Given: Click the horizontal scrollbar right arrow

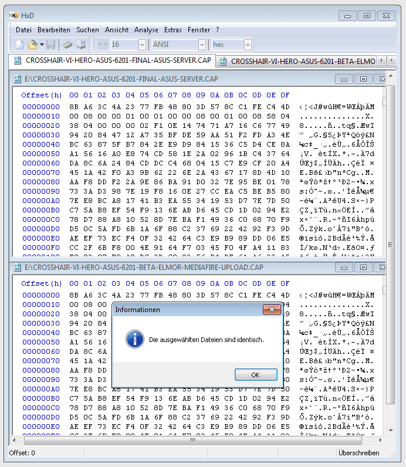Looking at the screenshot, I should [x=380, y=440].
